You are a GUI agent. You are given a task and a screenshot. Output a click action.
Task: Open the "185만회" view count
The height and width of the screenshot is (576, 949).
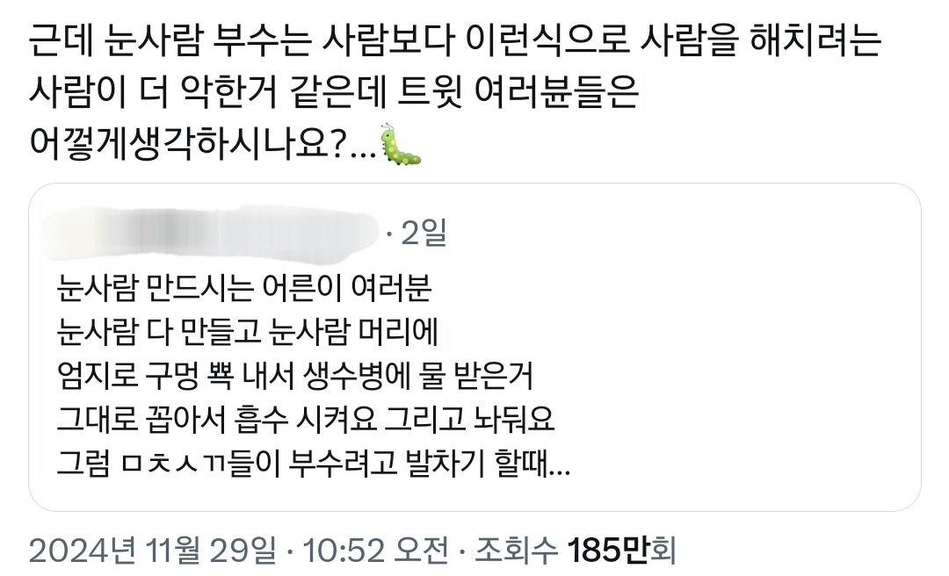click(x=620, y=551)
